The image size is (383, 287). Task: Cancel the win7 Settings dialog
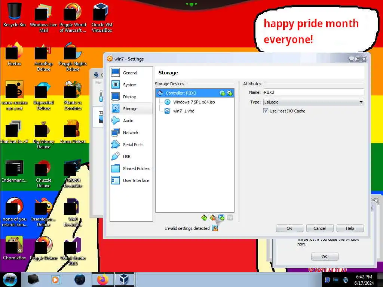[319, 228]
